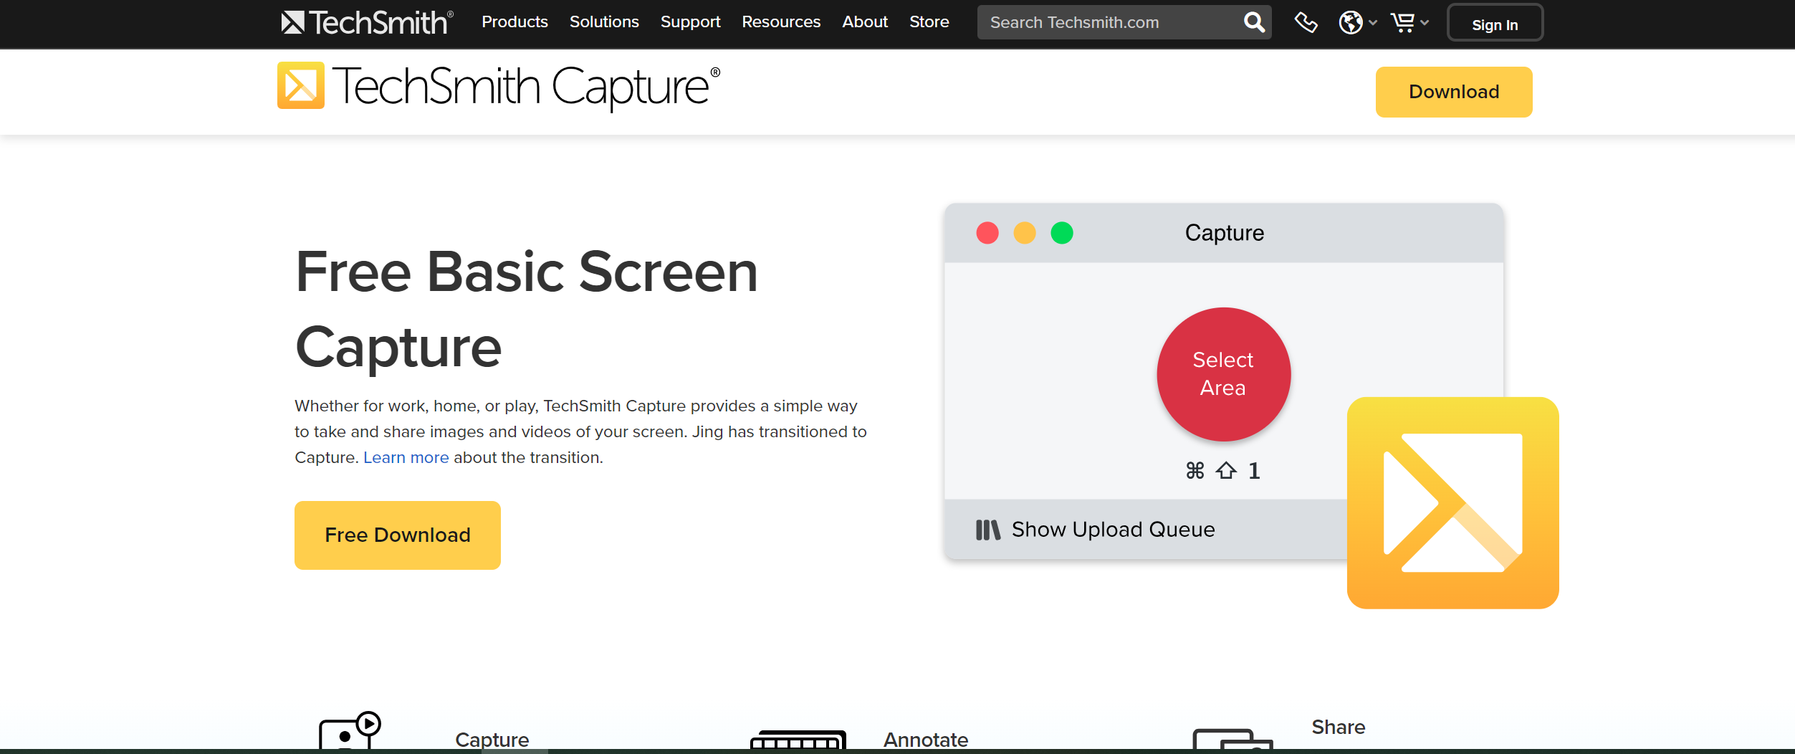
Task: Click the phone contact icon
Action: pyautogui.click(x=1306, y=23)
